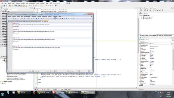Click the Pause icon in RAD Studio toolbar
The width and height of the screenshot is (174, 98).
point(34,6)
